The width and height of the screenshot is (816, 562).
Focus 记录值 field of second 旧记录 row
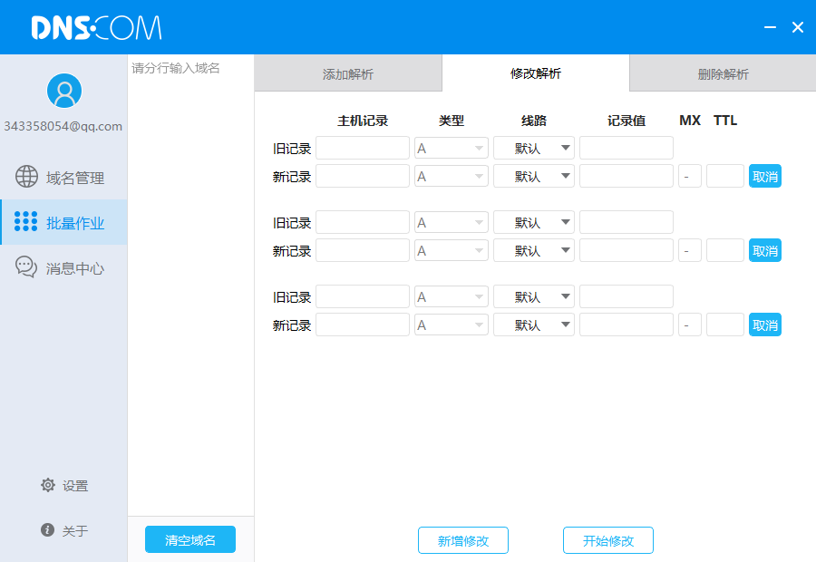coord(627,223)
